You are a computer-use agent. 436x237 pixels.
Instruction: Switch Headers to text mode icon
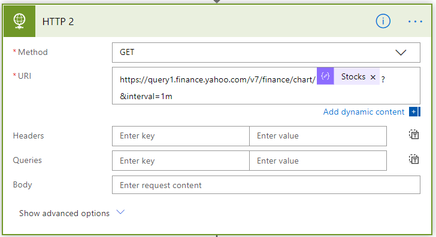click(x=414, y=135)
